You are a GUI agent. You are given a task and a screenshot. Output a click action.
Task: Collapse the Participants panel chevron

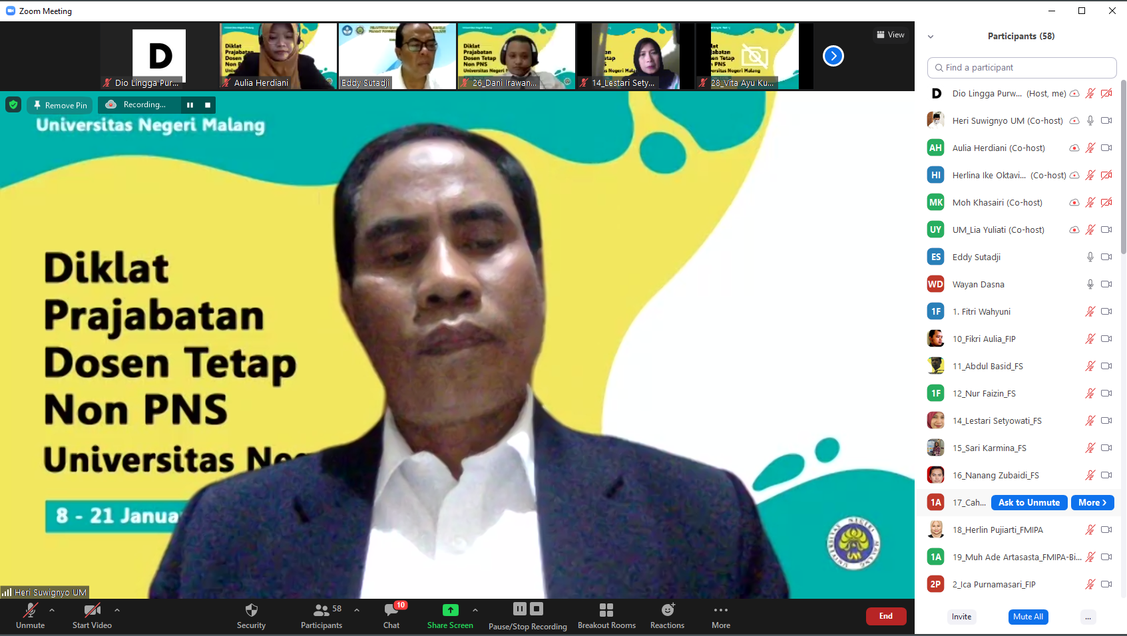click(x=931, y=37)
